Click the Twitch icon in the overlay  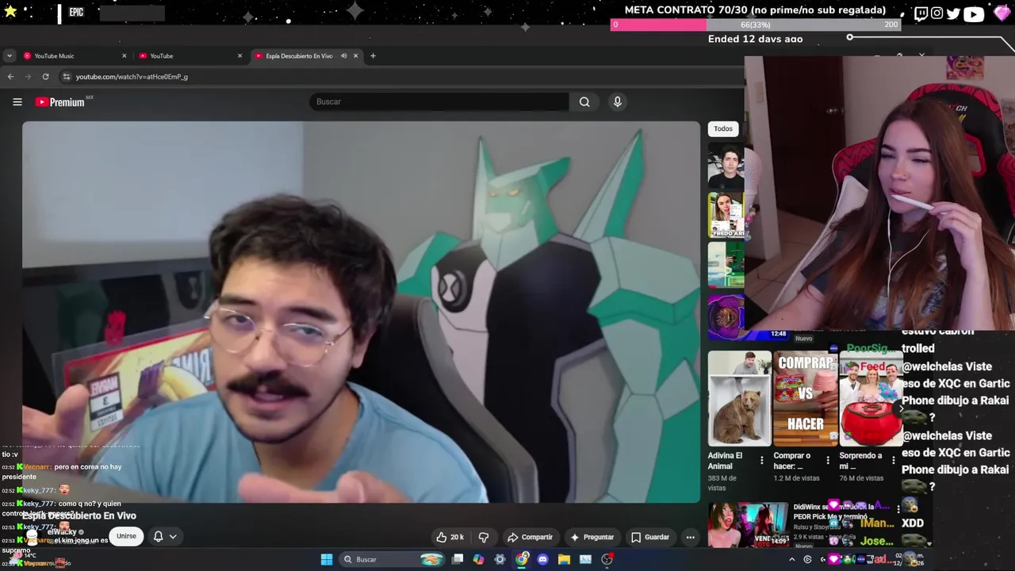[921, 13]
